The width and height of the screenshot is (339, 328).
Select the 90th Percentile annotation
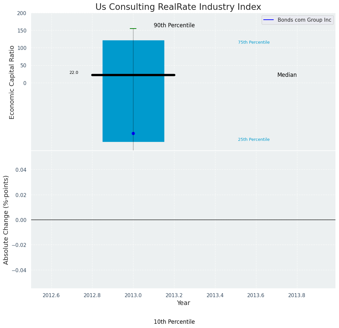pyautogui.click(x=174, y=26)
